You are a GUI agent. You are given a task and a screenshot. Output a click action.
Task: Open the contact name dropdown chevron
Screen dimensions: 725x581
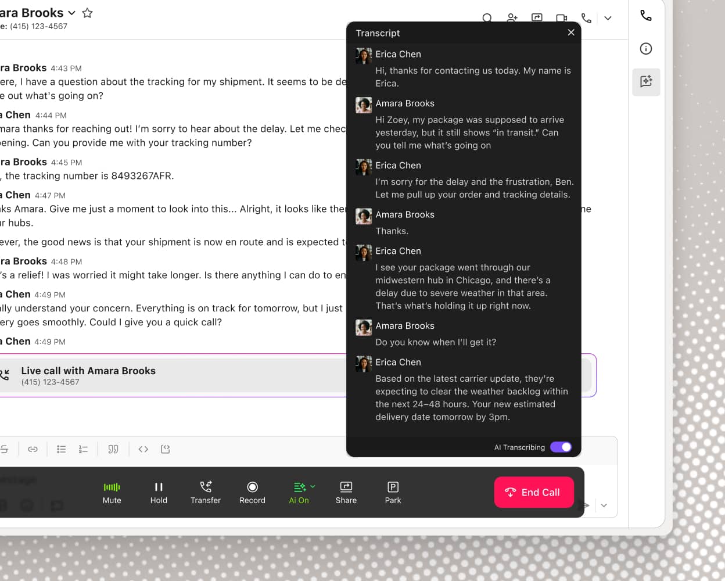[x=72, y=13]
